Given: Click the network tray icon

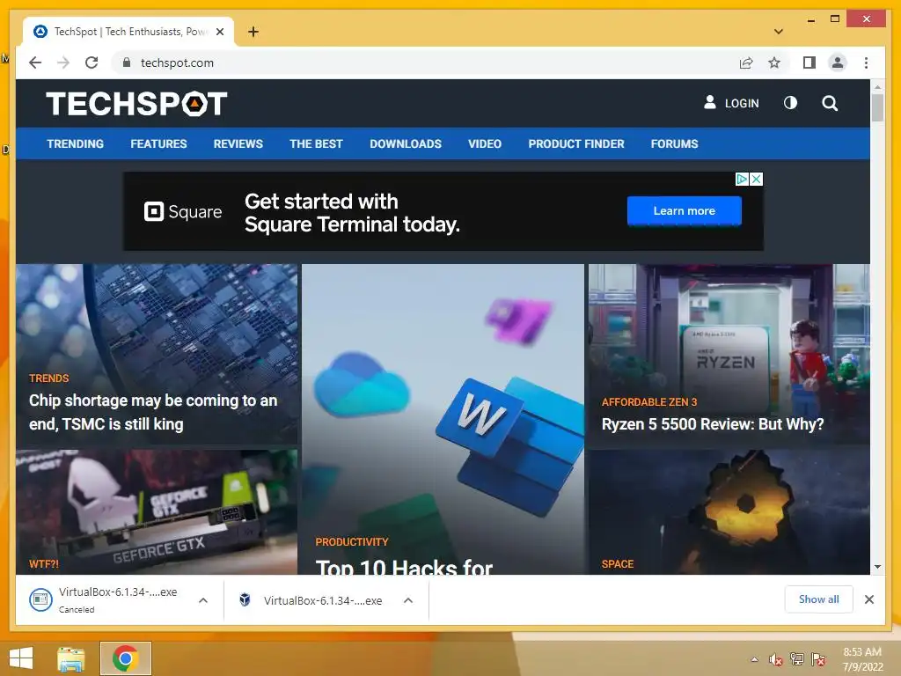Looking at the screenshot, I should tap(797, 659).
